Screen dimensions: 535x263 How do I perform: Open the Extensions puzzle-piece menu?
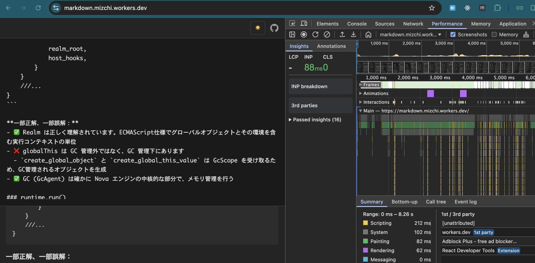pos(498,8)
